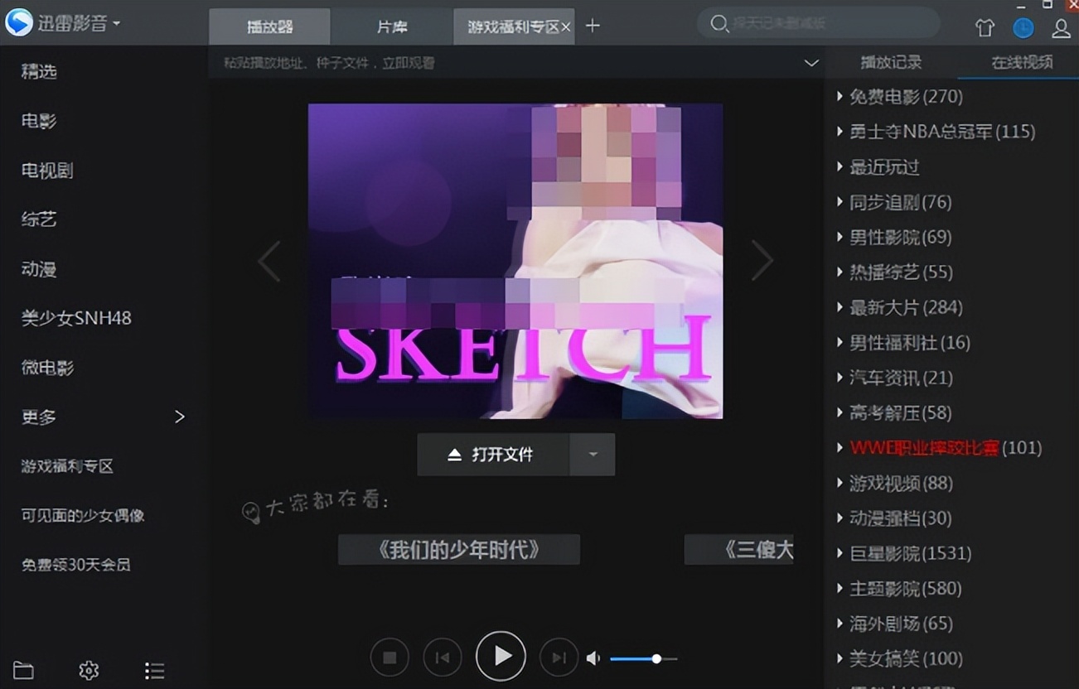
Task: Click the 打开文件 button
Action: pos(492,454)
